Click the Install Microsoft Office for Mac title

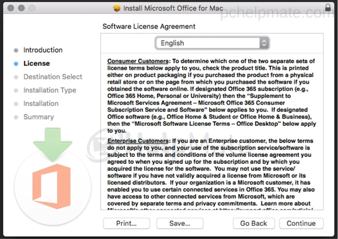(x=173, y=8)
